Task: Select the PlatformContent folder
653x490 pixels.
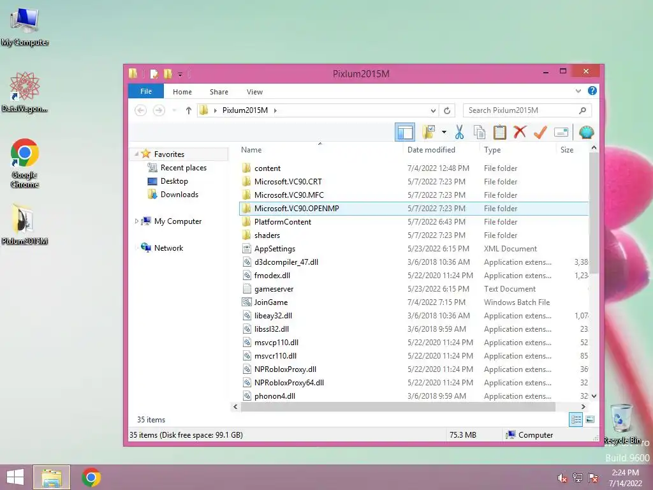Action: point(282,221)
